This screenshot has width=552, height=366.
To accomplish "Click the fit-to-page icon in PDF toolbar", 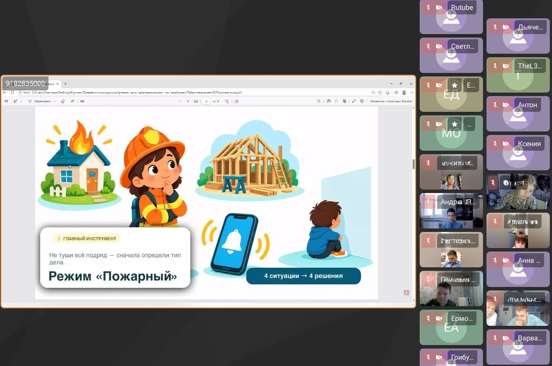I will pyautogui.click(x=196, y=101).
